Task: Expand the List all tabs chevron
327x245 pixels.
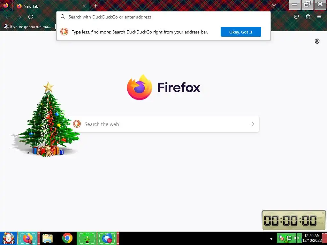Action: tap(274, 5)
